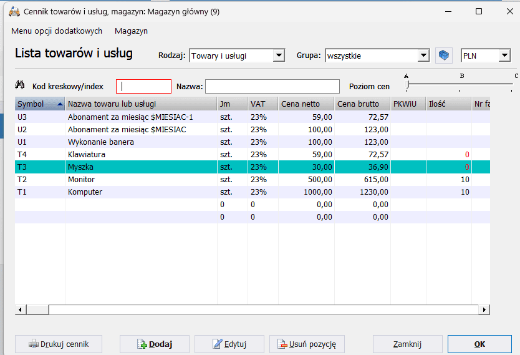Click the blue cube icon next to Grupa
Image resolution: width=520 pixels, height=355 pixels.
[x=443, y=56]
